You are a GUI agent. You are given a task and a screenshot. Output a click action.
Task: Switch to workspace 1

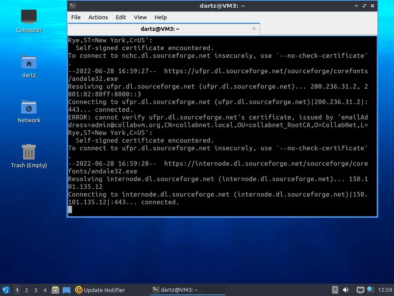tap(17, 290)
